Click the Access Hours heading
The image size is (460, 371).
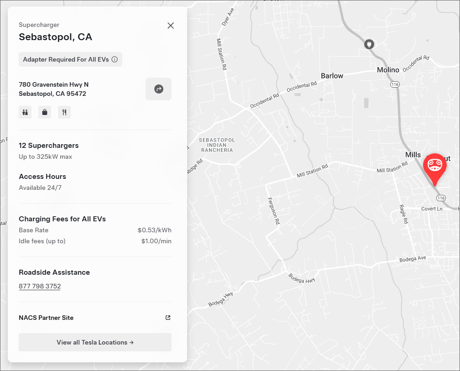point(42,177)
